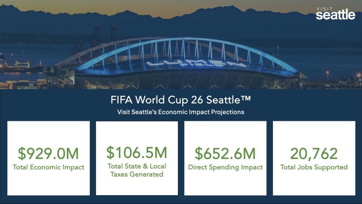Viewport: 362px width, 204px height.
Task: Select the Direct Spending Impact label
Action: pyautogui.click(x=225, y=167)
